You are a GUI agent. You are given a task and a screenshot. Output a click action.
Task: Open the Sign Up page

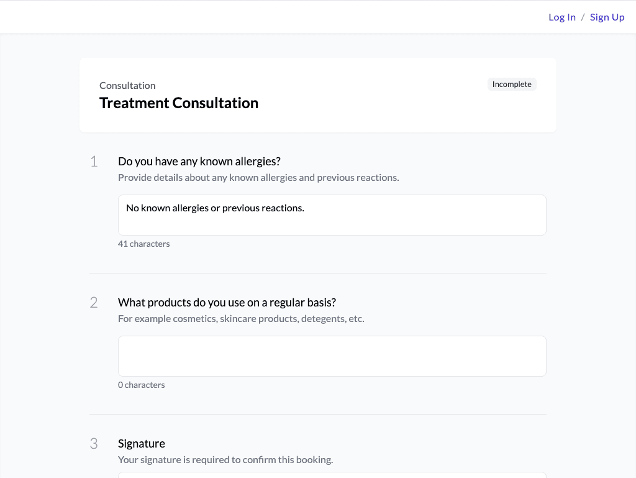coord(607,17)
